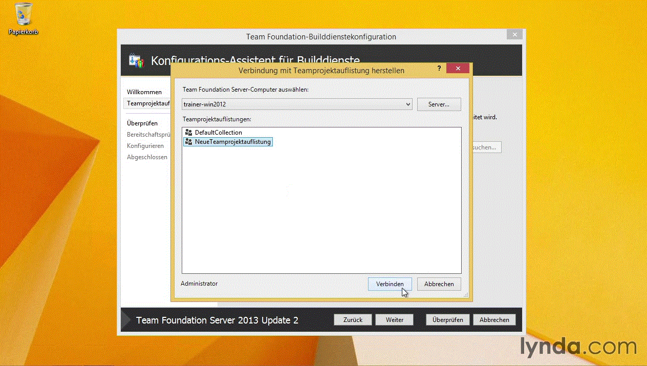The width and height of the screenshot is (647, 366).
Task: Click the dialog resize grip at corner
Action: pos(466,295)
